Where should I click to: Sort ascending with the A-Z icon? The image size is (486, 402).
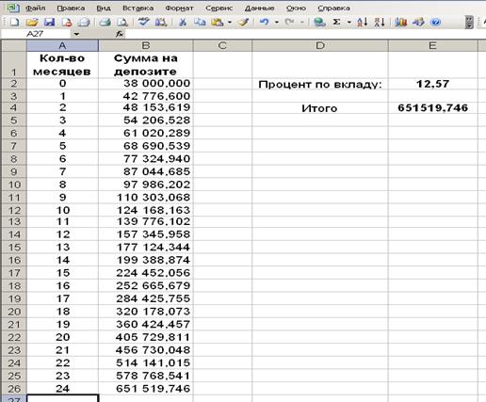[x=362, y=23]
